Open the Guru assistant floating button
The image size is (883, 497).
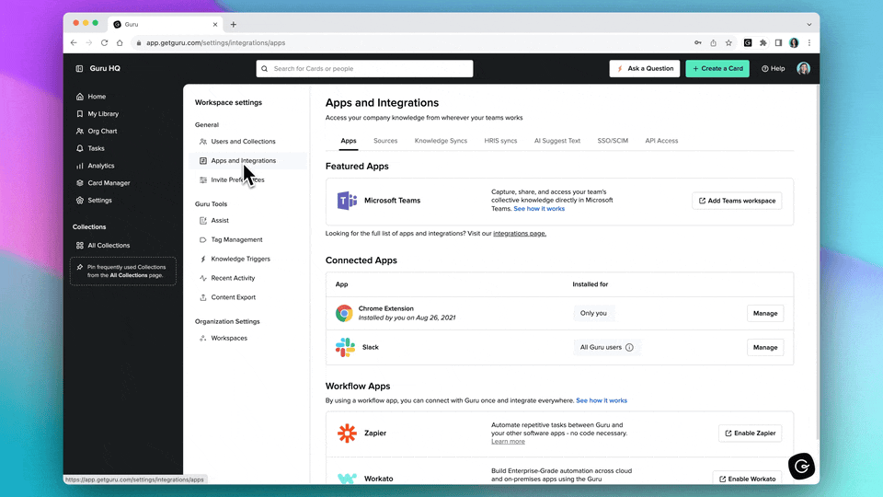click(801, 466)
